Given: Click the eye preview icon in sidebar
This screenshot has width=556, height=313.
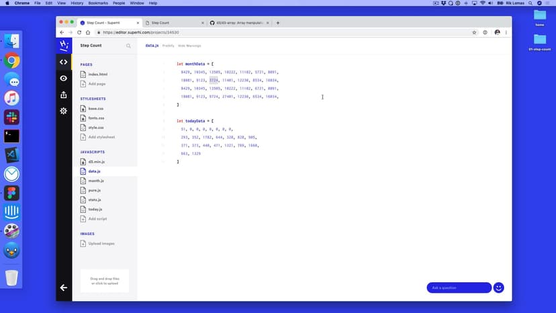Looking at the screenshot, I should [64, 79].
